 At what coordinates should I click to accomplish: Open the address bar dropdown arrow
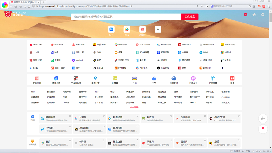207,7
